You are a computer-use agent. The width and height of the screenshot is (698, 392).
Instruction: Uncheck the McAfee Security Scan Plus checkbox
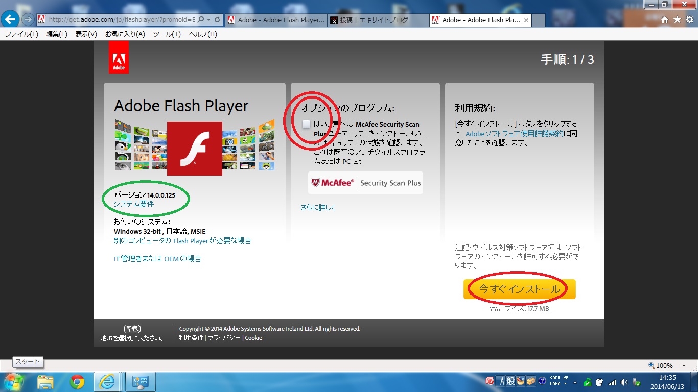(x=306, y=125)
